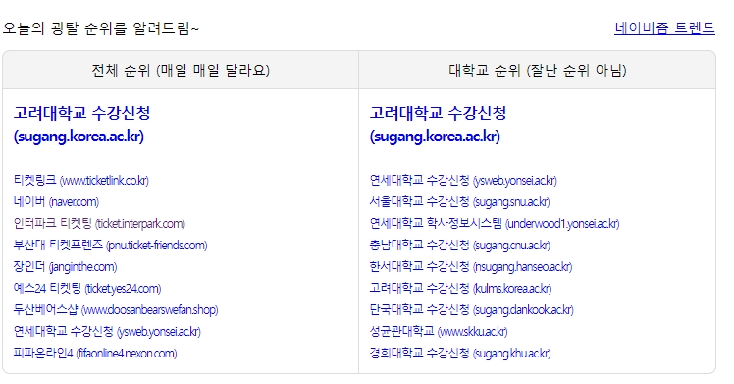Open the 네이비즘 트렌드 link
This screenshot has width=734, height=384.
click(x=664, y=28)
